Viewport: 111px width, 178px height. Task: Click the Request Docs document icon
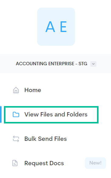pyautogui.click(x=15, y=163)
